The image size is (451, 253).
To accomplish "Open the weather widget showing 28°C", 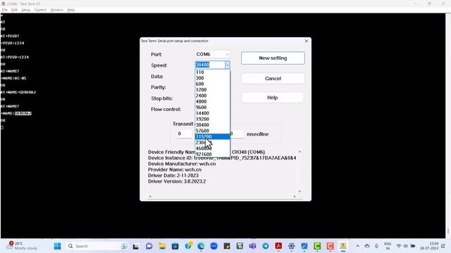I will tap(23, 246).
